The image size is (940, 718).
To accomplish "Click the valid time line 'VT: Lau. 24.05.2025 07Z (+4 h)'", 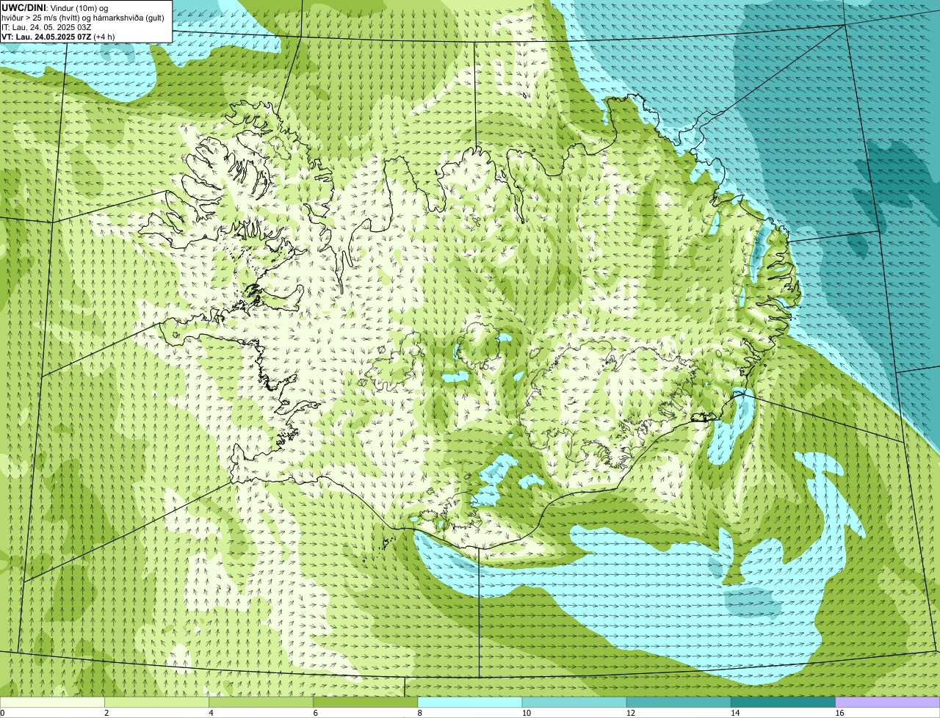I will [x=58, y=37].
